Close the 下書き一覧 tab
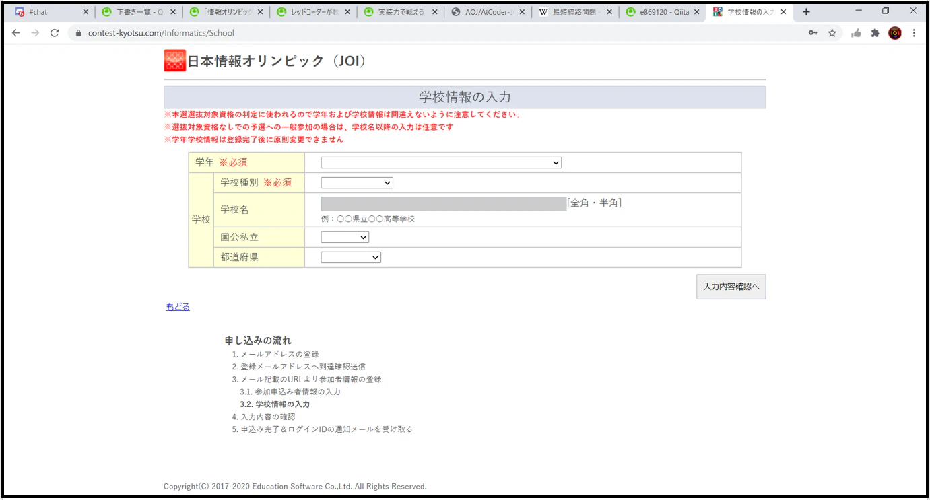The height and width of the screenshot is (500, 930). [173, 12]
